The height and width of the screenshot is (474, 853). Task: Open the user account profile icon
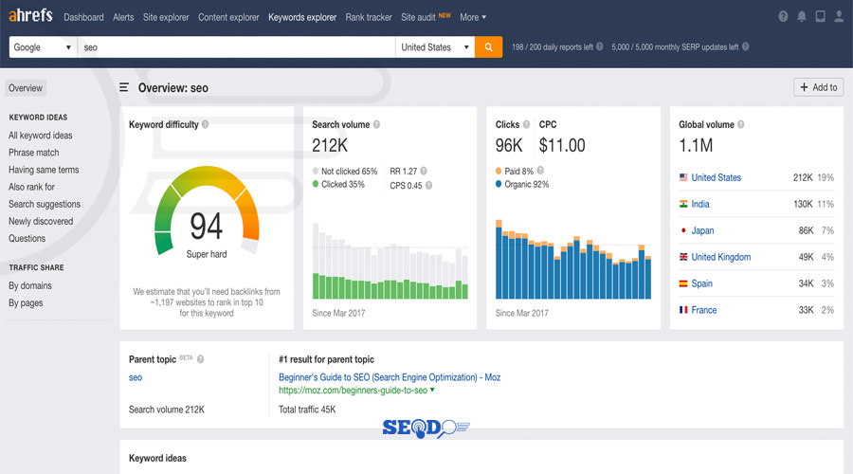(x=840, y=16)
